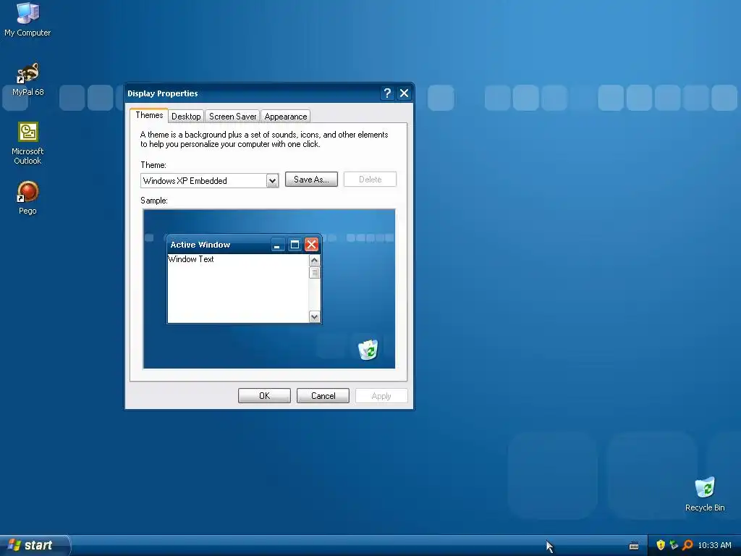Click the Safely Remove Hardware tray icon
Viewport: 741px width, 556px height.
[x=674, y=545]
